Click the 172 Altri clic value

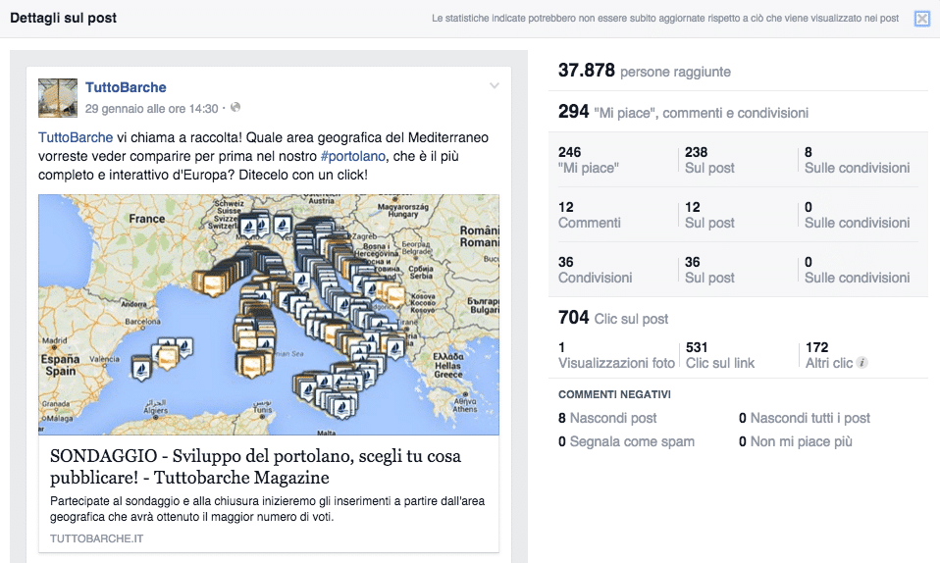point(829,355)
